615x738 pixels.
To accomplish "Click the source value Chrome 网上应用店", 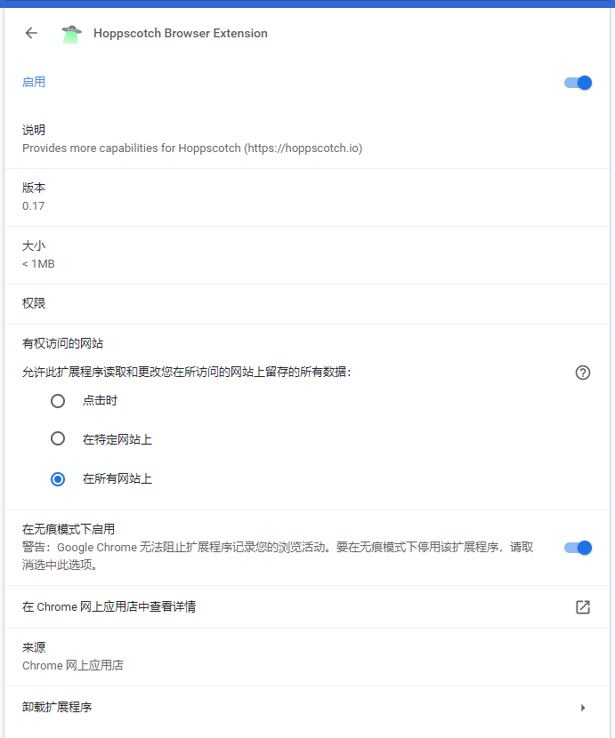I will (73, 665).
